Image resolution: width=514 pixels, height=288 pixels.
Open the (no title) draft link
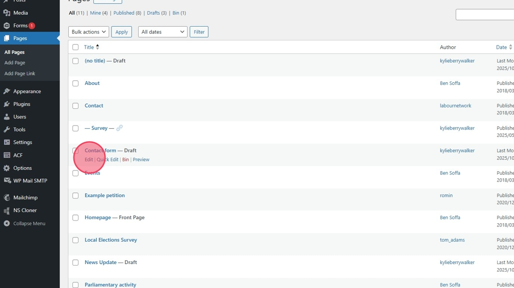[x=95, y=61]
